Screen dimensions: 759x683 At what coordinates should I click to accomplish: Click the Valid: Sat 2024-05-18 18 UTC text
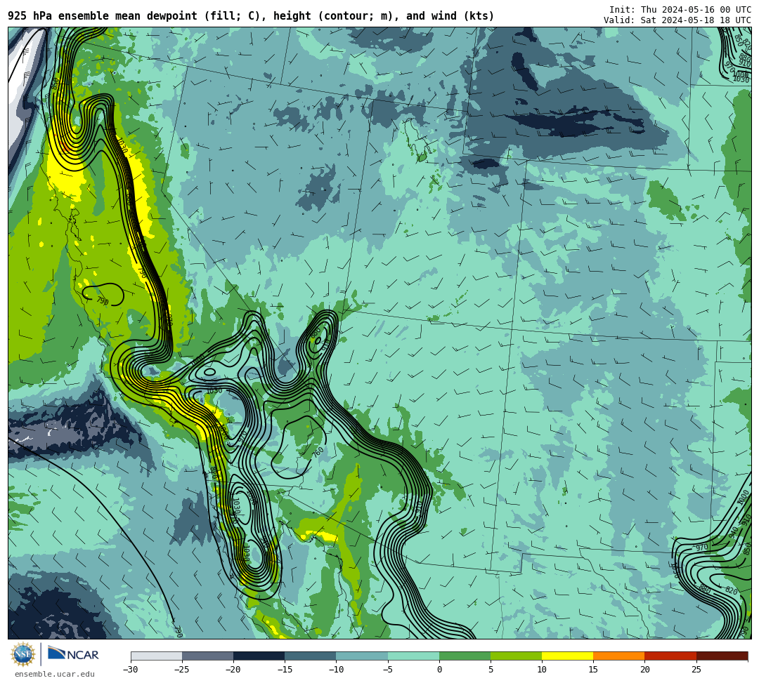pos(677,20)
